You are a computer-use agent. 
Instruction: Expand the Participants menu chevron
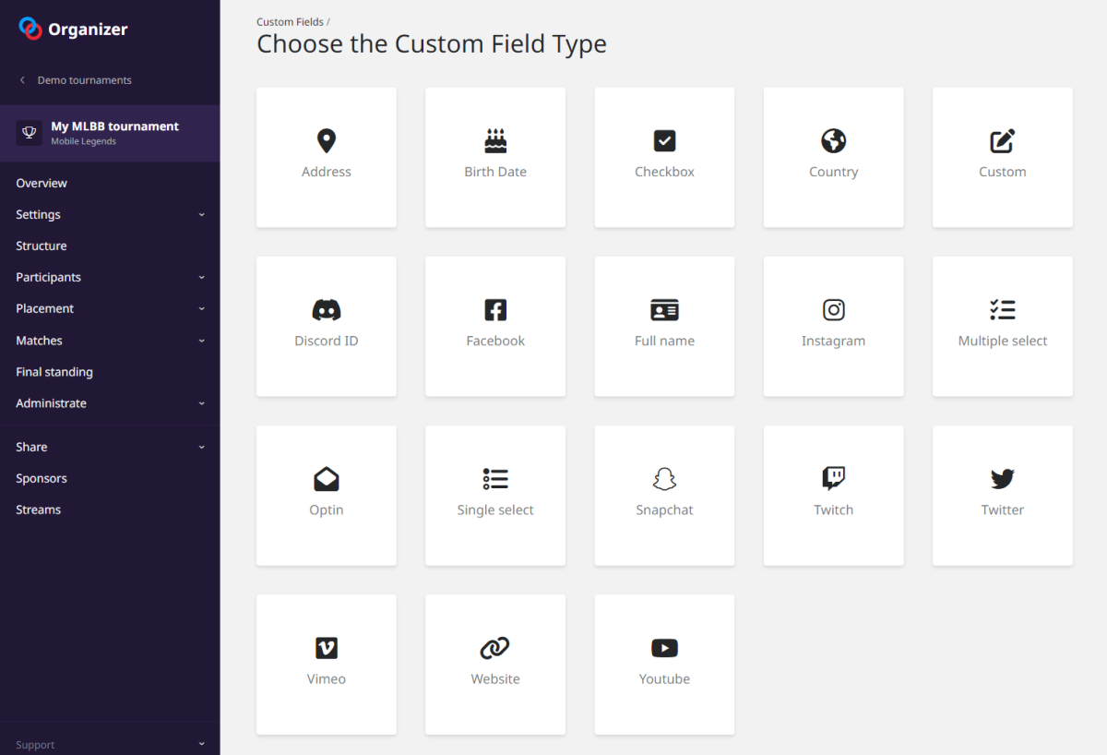[x=201, y=278]
